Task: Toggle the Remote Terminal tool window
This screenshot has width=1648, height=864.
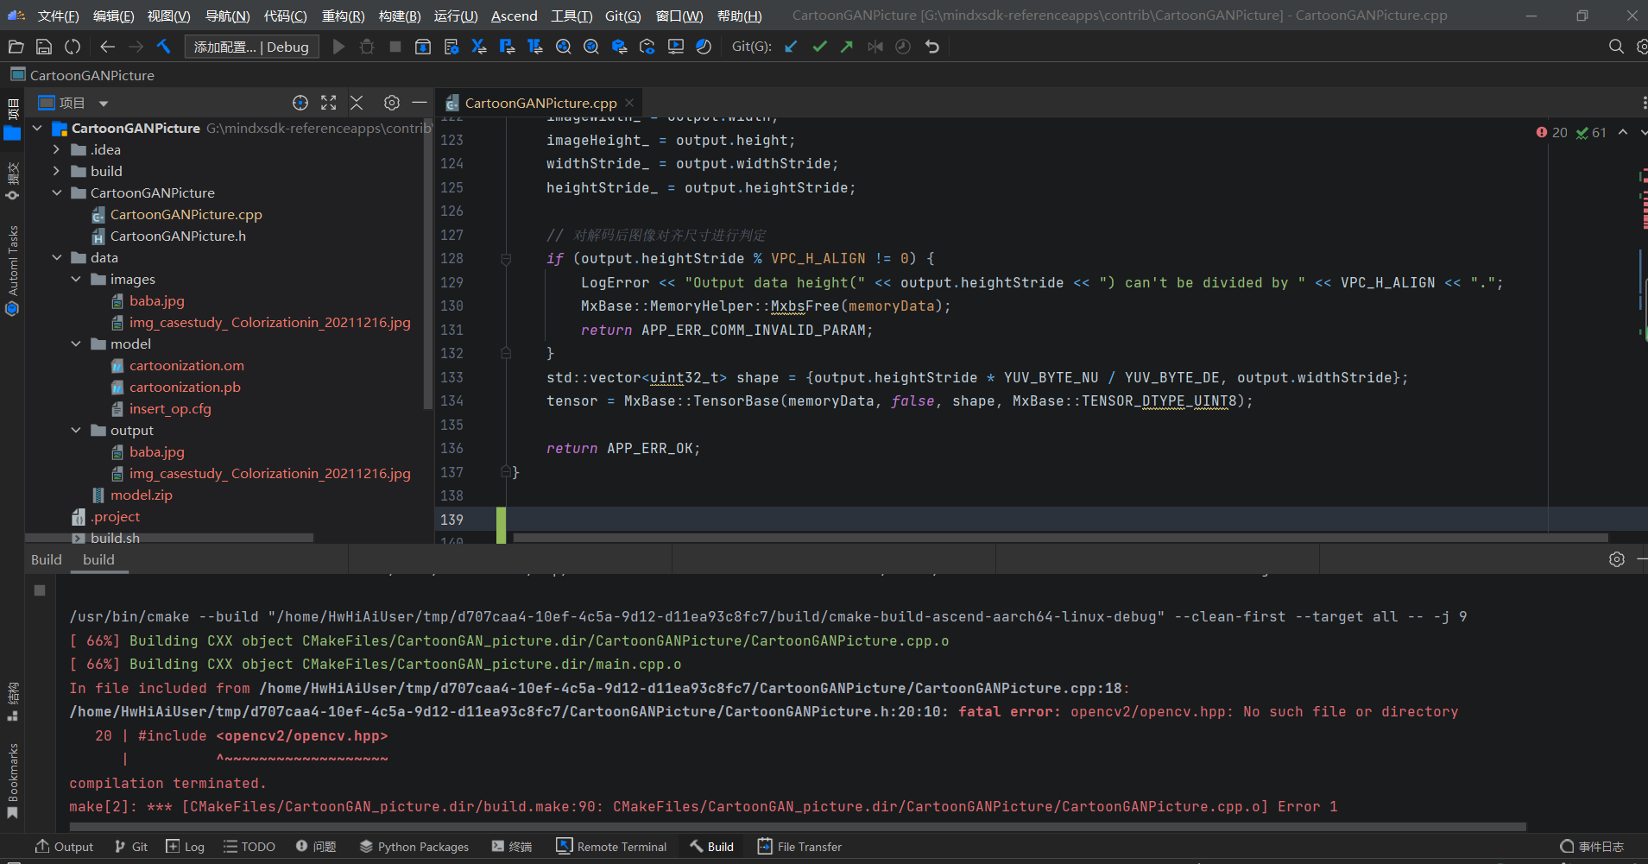Action: pyautogui.click(x=611, y=846)
